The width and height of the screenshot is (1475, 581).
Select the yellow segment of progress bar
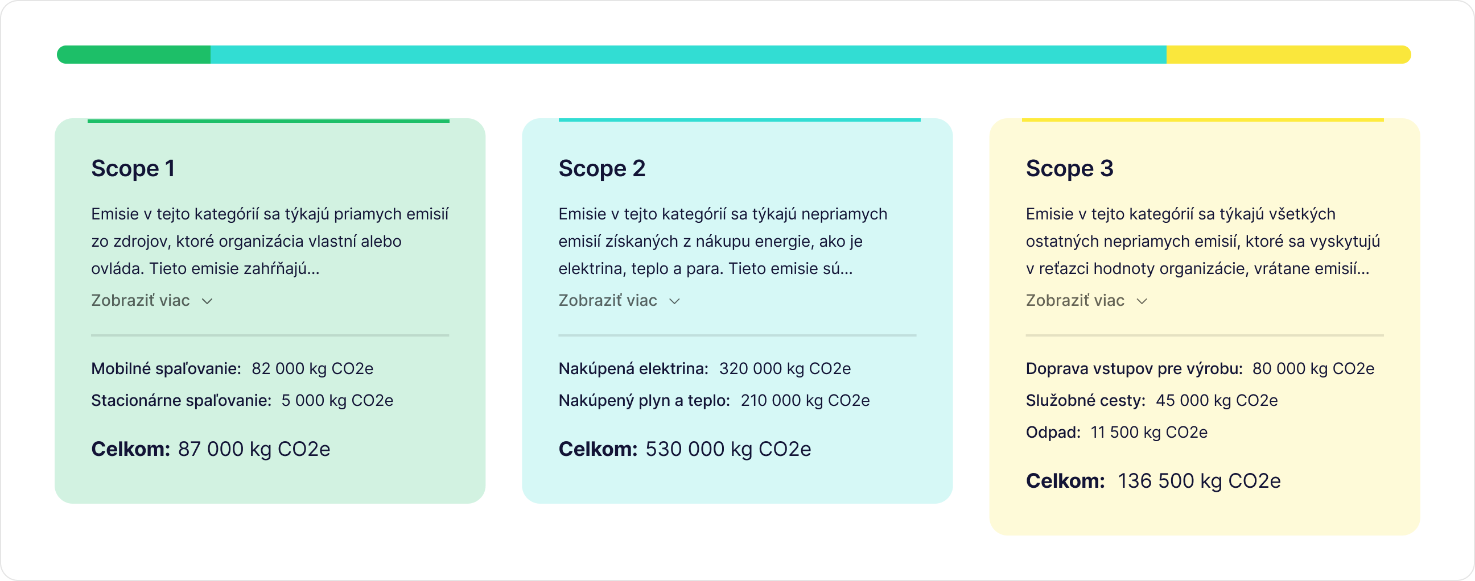tap(1289, 55)
